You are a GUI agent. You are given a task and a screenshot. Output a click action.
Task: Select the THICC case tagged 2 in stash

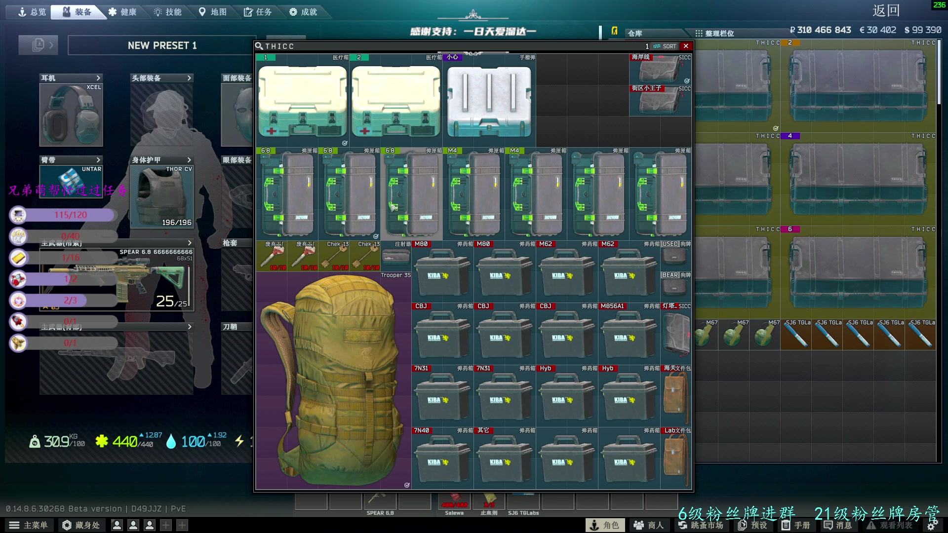coord(858,86)
